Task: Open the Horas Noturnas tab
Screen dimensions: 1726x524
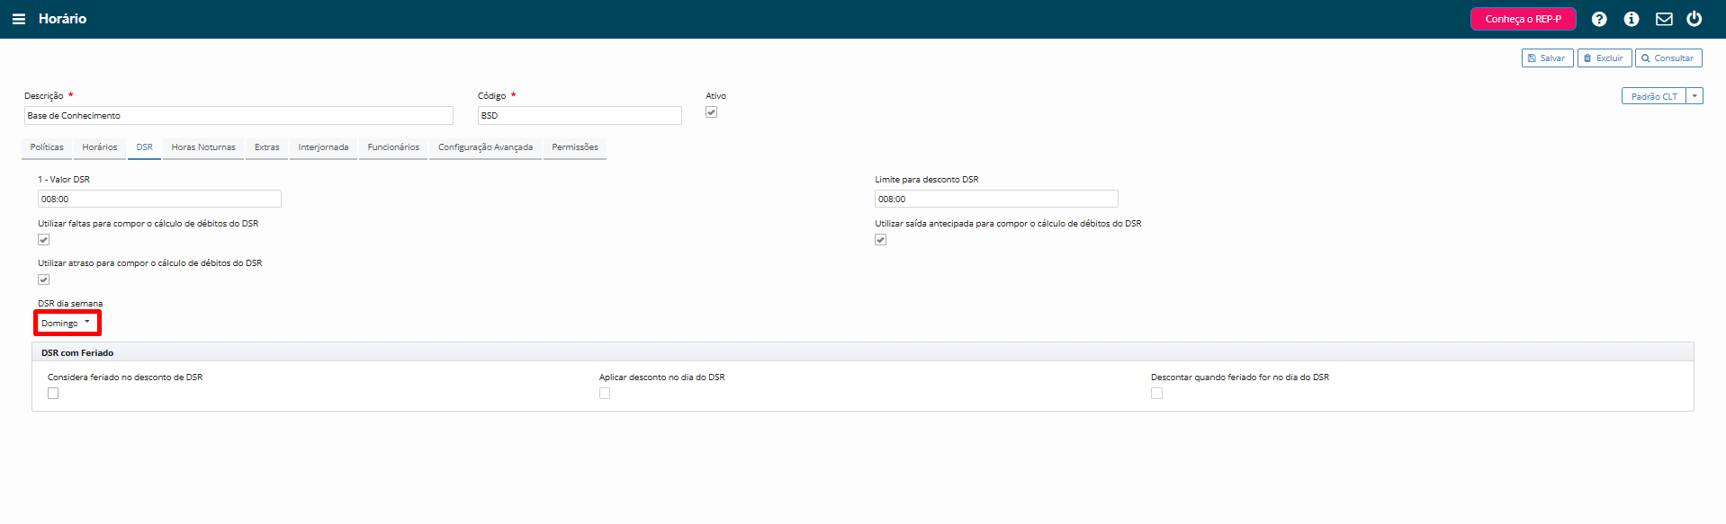Action: click(203, 147)
